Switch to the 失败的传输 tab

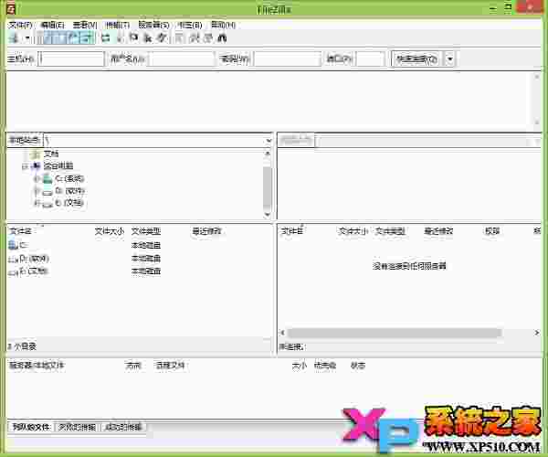77,427
